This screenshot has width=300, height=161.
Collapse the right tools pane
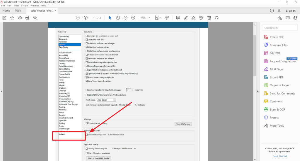coord(258,92)
